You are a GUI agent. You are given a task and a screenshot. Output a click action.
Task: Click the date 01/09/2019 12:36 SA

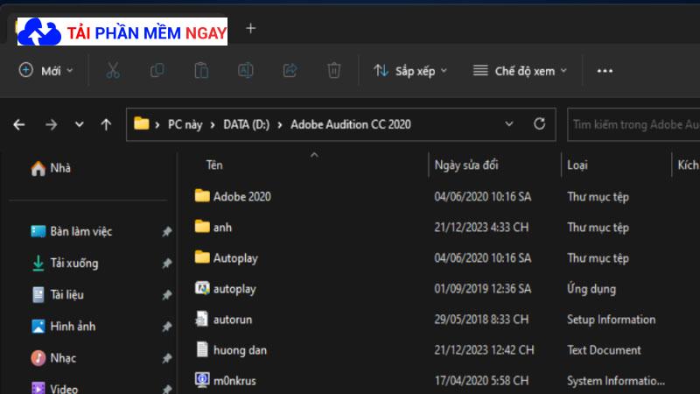click(483, 289)
